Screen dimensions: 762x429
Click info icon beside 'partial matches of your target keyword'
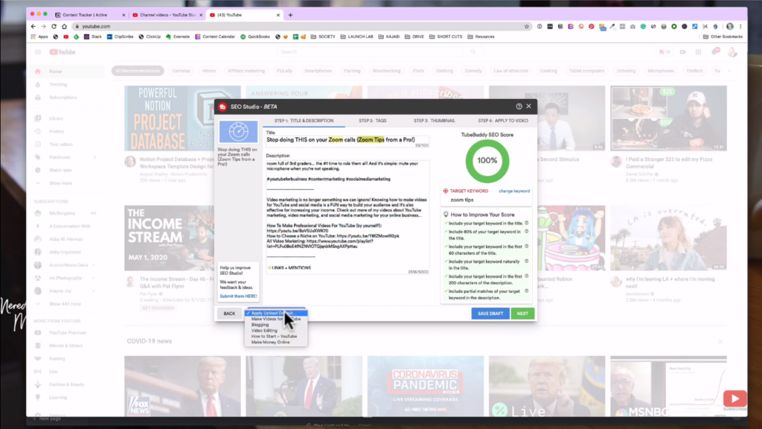(x=527, y=291)
